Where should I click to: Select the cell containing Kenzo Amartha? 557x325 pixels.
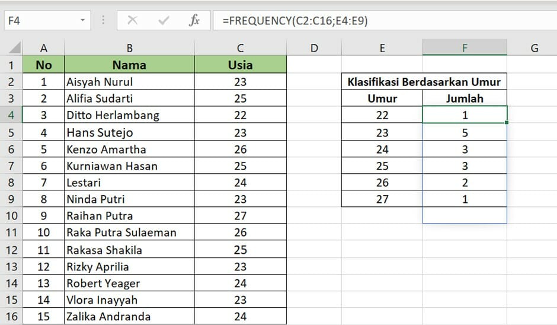click(x=129, y=149)
